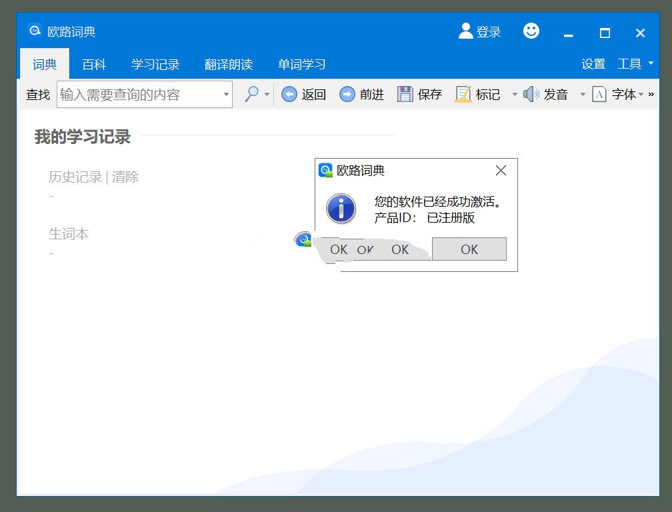This screenshot has height=512, width=672.
Task: Open 设置 settings in the menu bar
Action: click(x=593, y=64)
